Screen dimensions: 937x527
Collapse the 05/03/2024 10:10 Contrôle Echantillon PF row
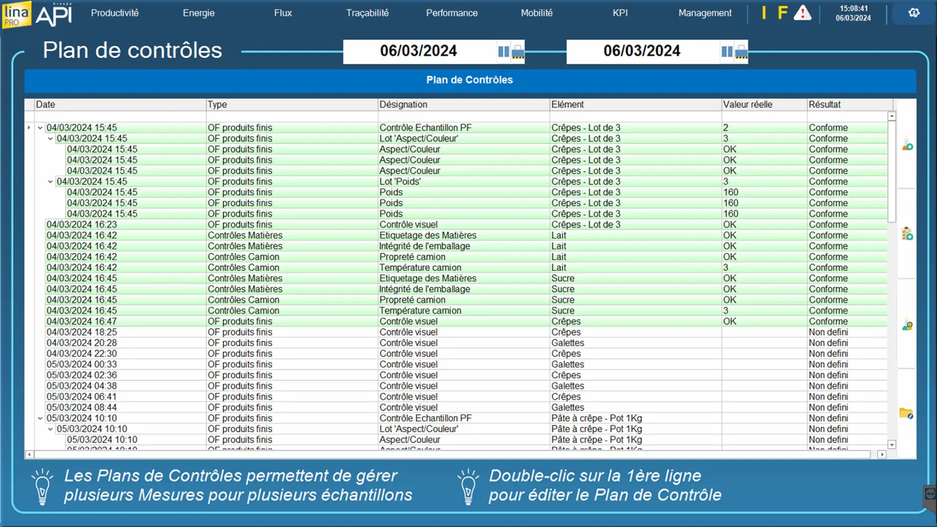(40, 418)
